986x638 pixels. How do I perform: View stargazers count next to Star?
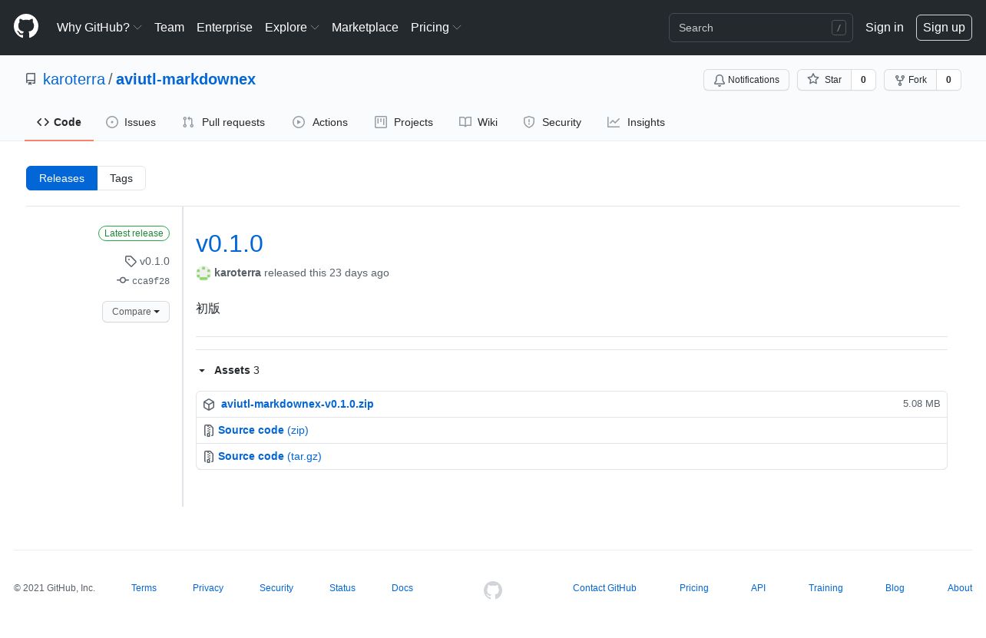tap(863, 80)
